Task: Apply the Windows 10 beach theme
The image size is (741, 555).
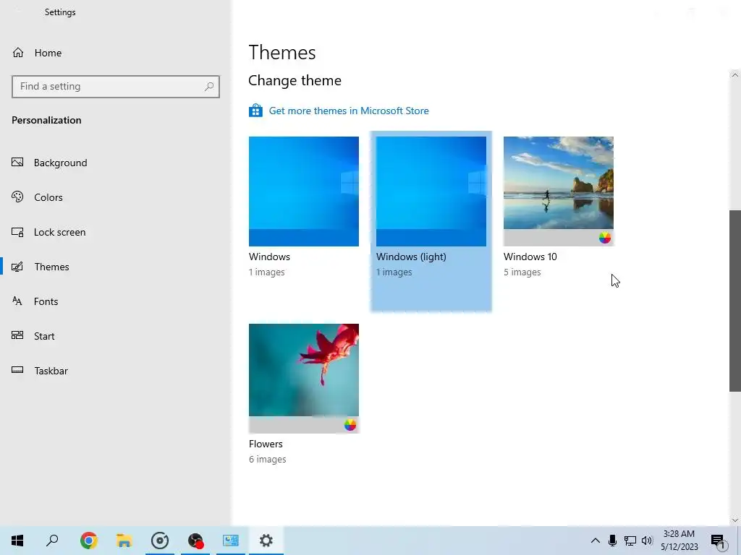Action: pyautogui.click(x=559, y=191)
